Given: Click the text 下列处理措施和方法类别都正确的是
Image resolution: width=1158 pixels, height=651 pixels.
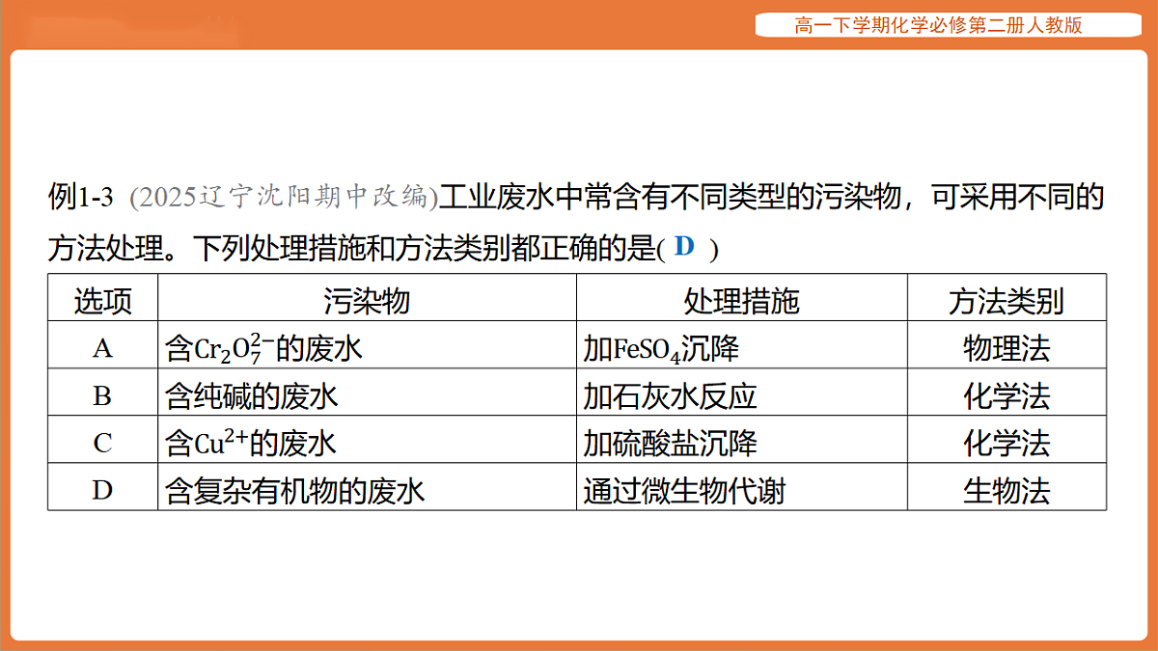Looking at the screenshot, I should (425, 248).
